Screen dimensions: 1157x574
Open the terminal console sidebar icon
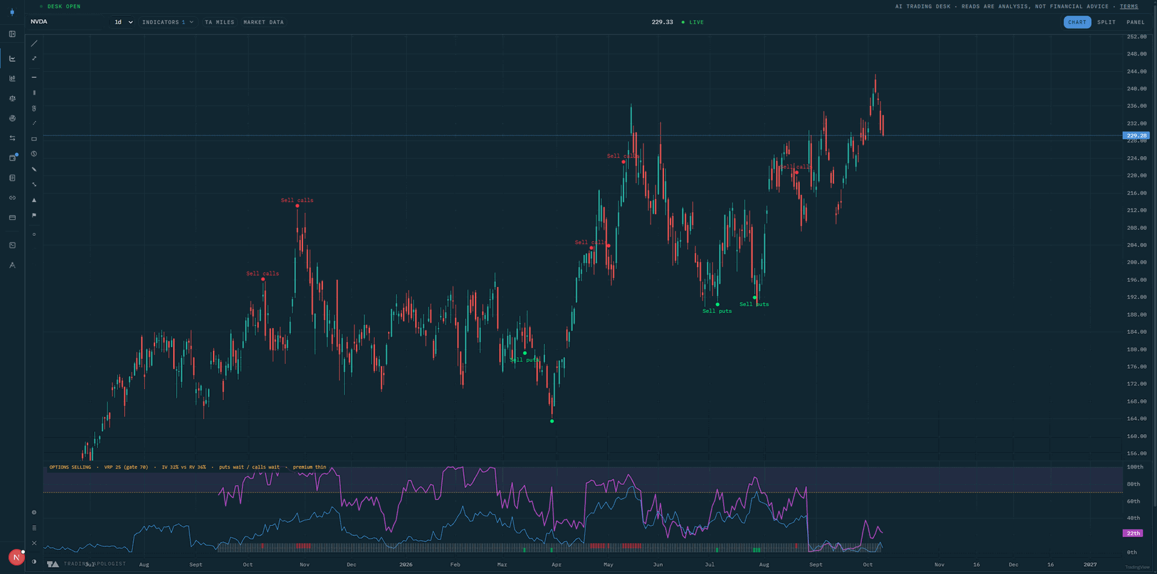tap(12, 245)
